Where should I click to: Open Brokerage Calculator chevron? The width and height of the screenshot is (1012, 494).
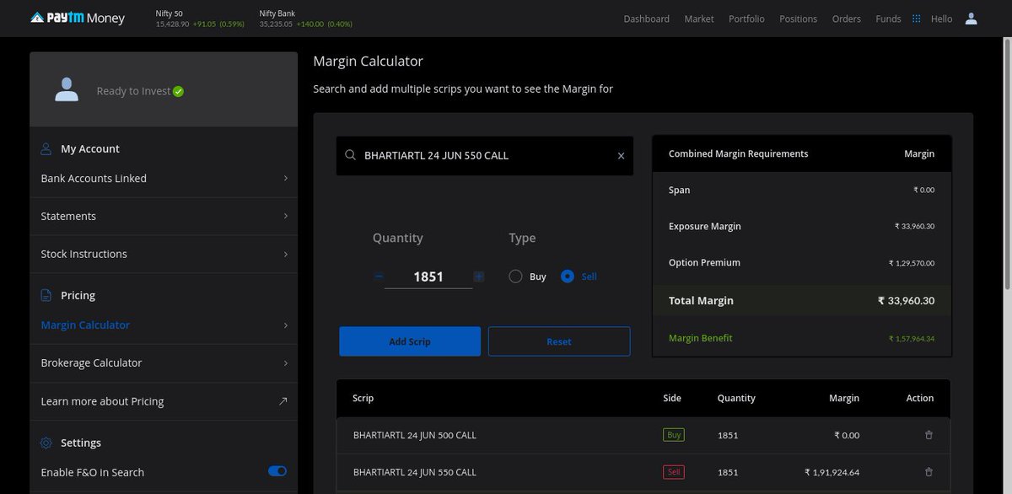285,363
